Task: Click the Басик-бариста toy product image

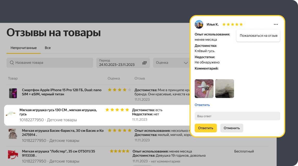Action: click(13, 134)
